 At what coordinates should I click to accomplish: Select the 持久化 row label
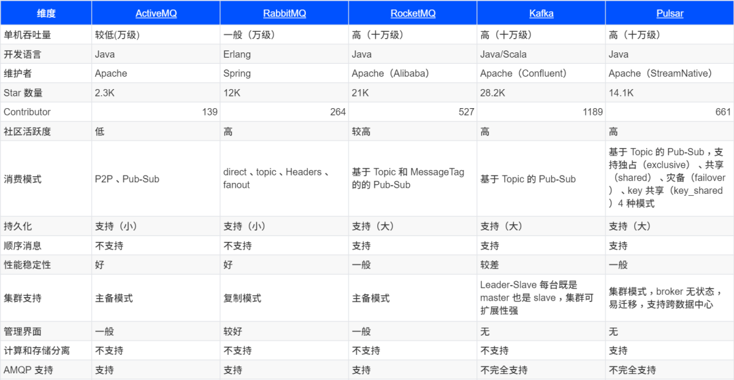point(18,226)
